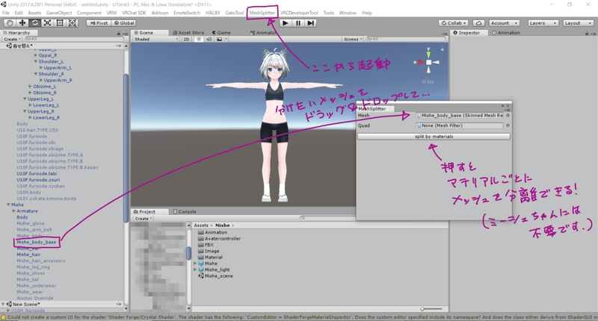The height and width of the screenshot is (321, 598).
Task: Open the Material folder
Action: tap(210, 258)
